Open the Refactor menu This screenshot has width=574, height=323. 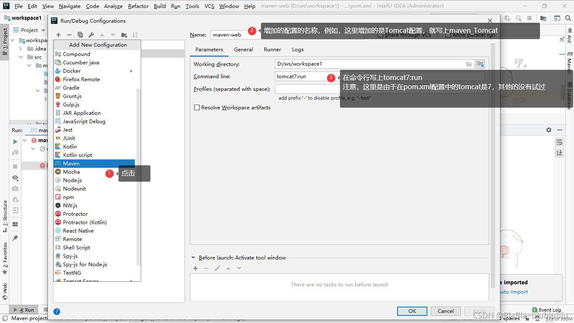click(138, 6)
